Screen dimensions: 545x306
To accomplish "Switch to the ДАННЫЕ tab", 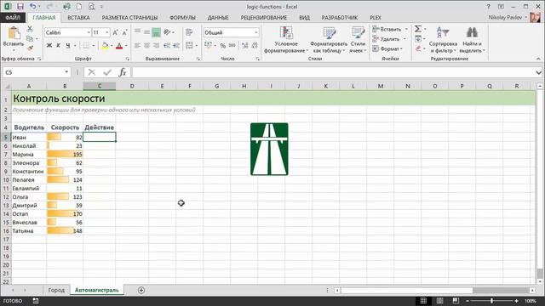I will (x=218, y=17).
